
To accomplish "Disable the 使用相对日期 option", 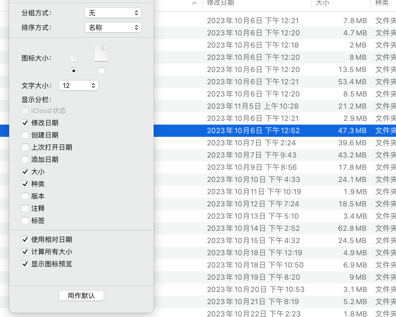I will 25,239.
